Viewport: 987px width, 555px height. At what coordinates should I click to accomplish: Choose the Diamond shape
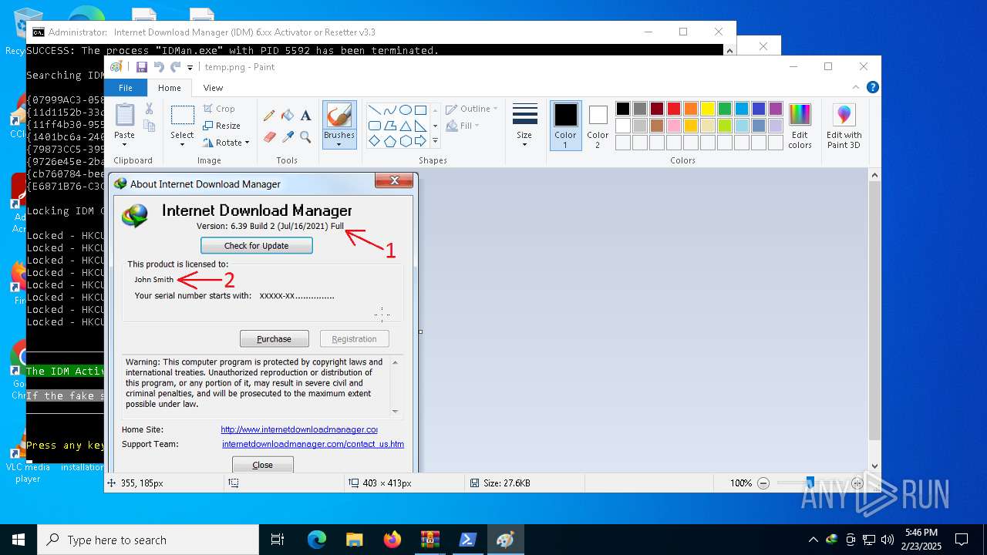374,141
